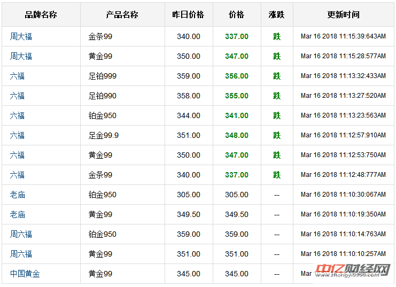Click timestamp Mar 16 2018 11:13:32:433AM

click(x=343, y=76)
